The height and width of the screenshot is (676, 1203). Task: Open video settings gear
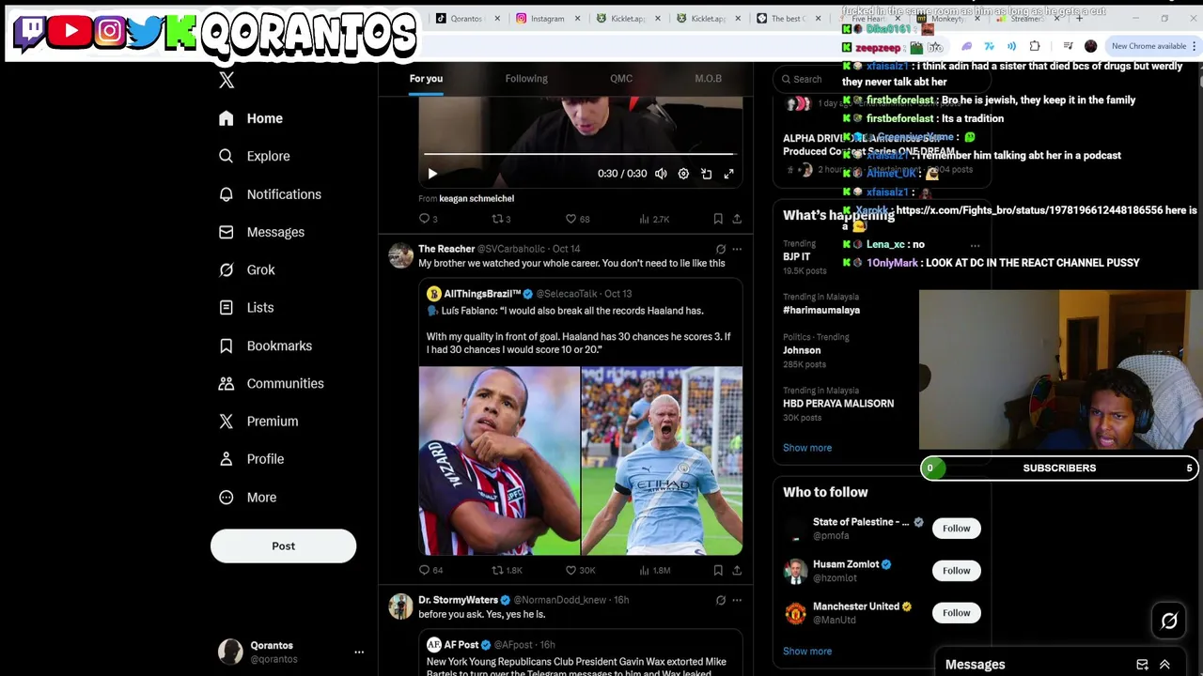coord(683,174)
